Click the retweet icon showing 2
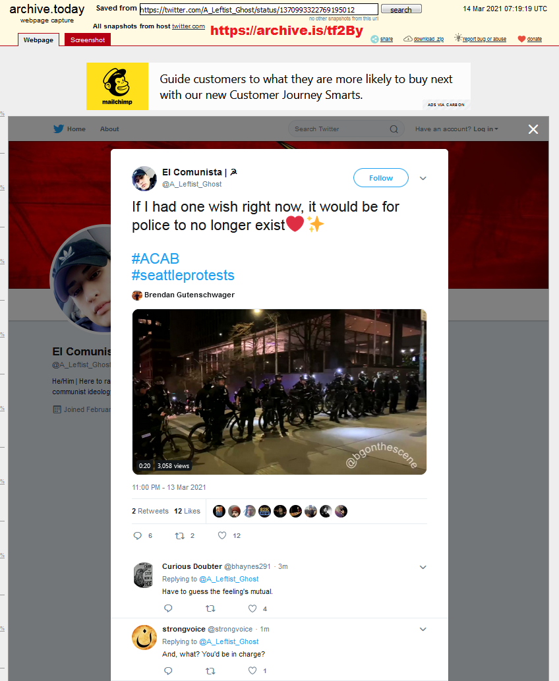 [179, 535]
